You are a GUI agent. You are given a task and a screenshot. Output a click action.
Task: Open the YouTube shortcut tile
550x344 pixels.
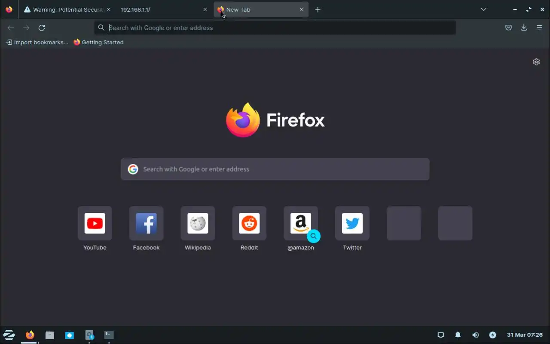pos(95,223)
